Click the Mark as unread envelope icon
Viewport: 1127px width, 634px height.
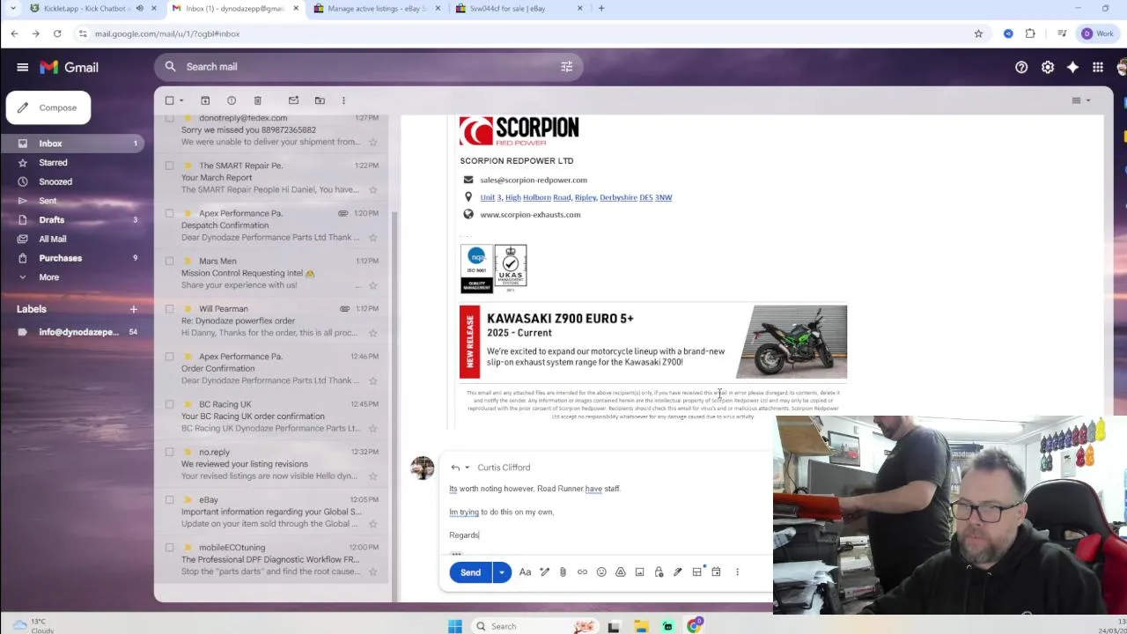click(x=294, y=100)
